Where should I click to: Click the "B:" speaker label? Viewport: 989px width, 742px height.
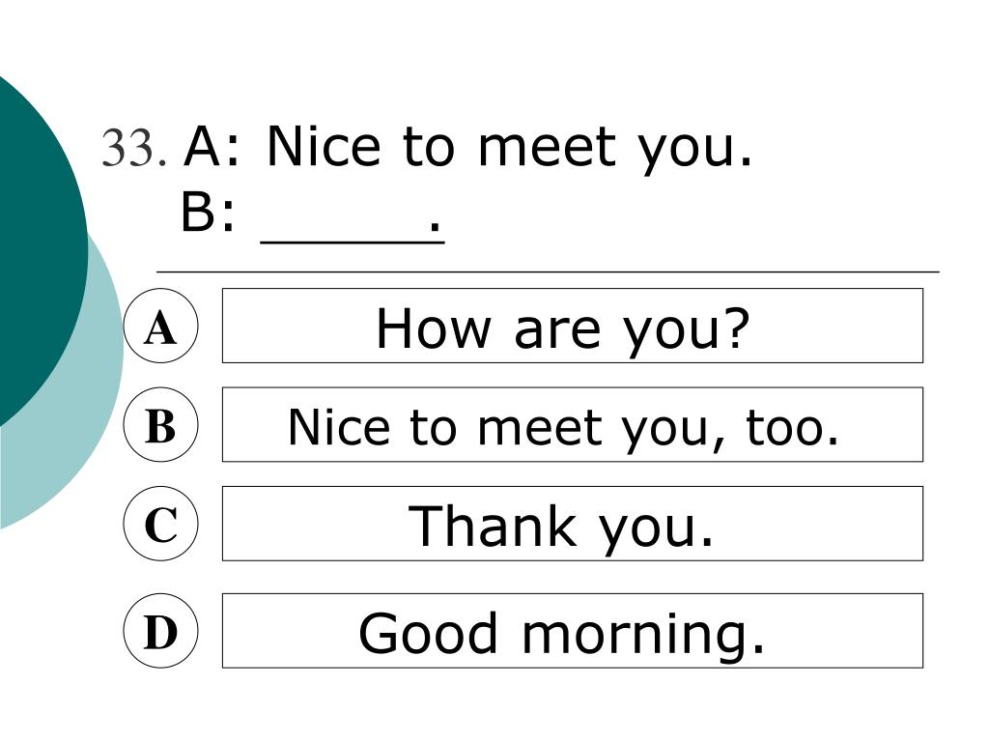click(x=209, y=213)
